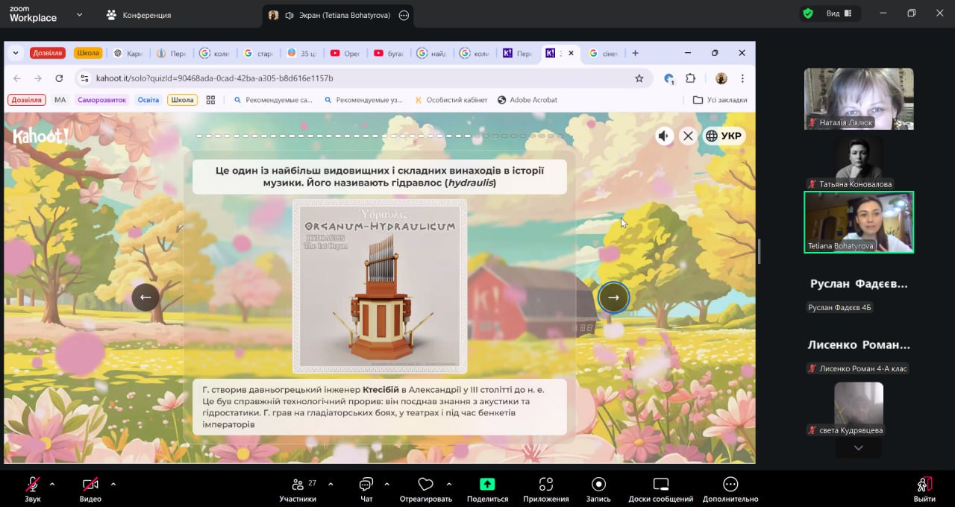Expand the video options arrow

click(113, 484)
